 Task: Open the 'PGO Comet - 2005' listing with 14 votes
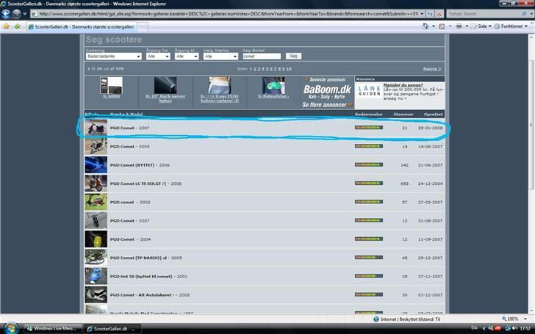coord(129,147)
